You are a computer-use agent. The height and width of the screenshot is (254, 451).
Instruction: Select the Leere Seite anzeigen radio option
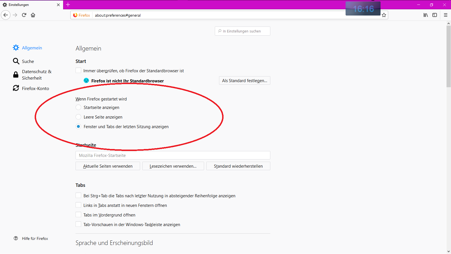78,117
